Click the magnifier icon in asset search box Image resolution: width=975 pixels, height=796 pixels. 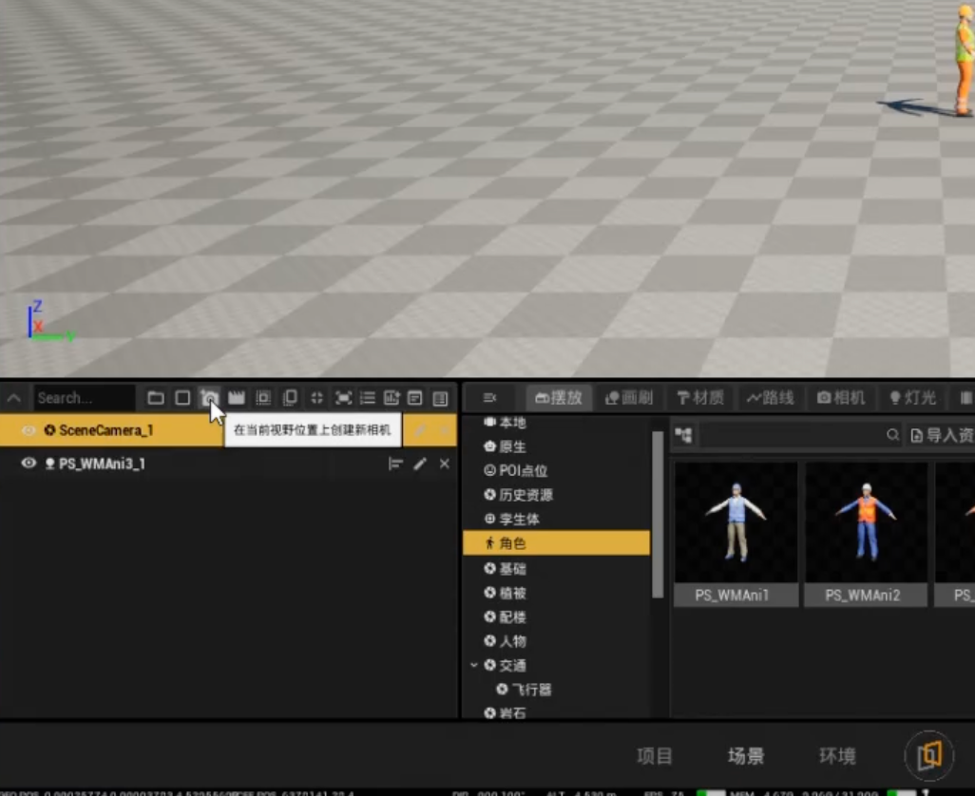(893, 435)
